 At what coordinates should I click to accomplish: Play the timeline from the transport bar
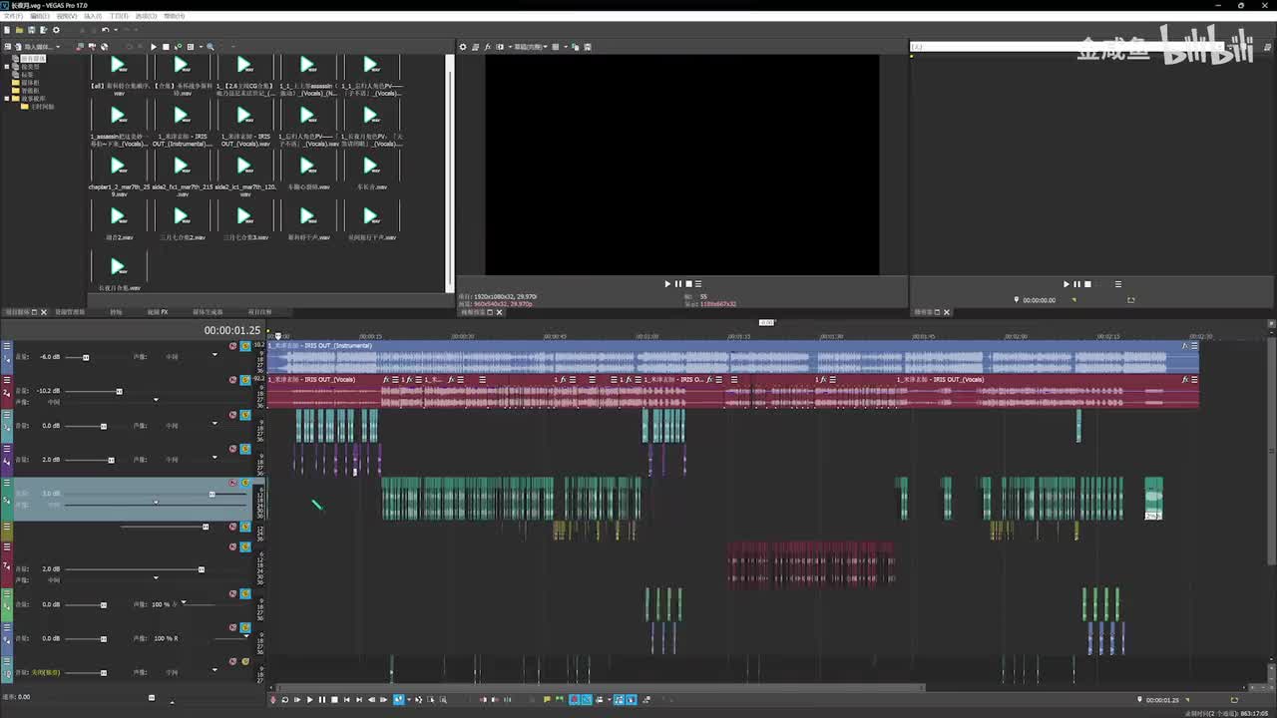pyautogui.click(x=309, y=700)
